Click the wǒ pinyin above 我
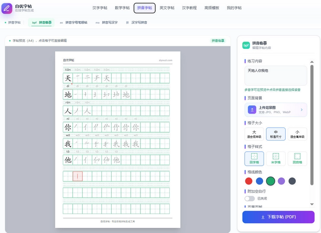321x233 pixels. coord(68,135)
